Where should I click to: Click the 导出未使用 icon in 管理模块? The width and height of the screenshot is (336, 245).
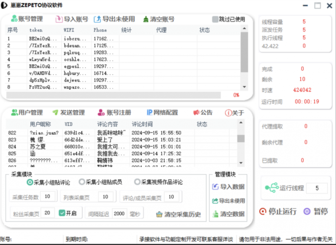(215, 201)
